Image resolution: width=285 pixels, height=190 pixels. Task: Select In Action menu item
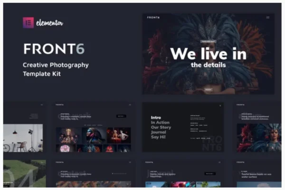pyautogui.click(x=160, y=122)
